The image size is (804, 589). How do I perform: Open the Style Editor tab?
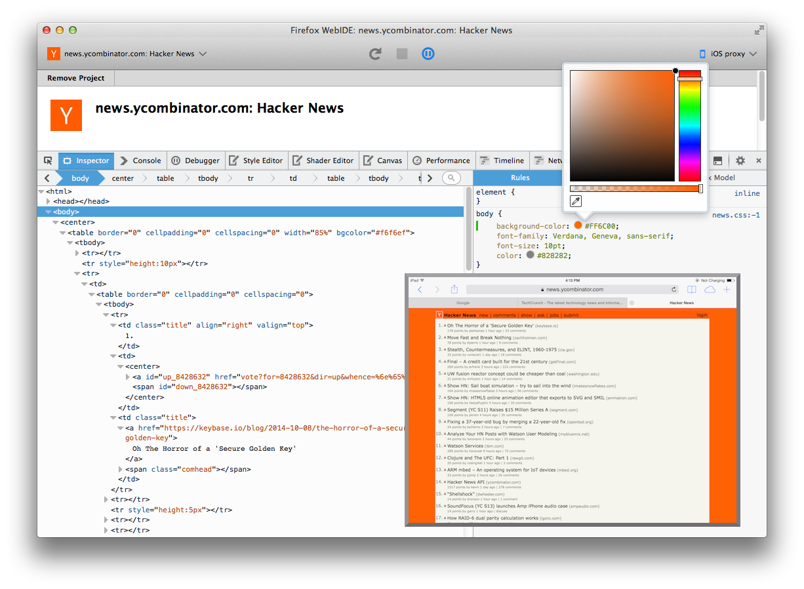tap(256, 161)
